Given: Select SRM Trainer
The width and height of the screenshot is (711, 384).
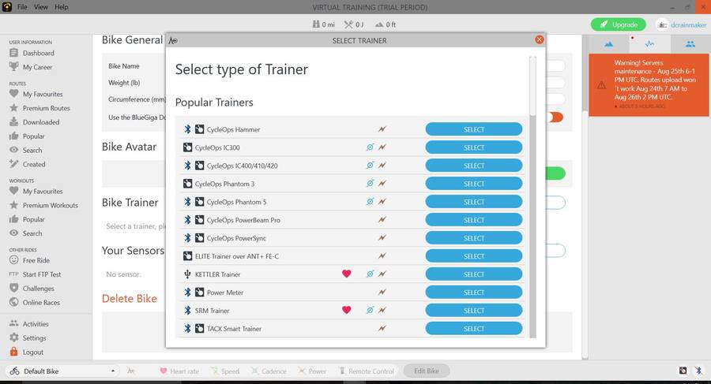Looking at the screenshot, I should click(474, 311).
